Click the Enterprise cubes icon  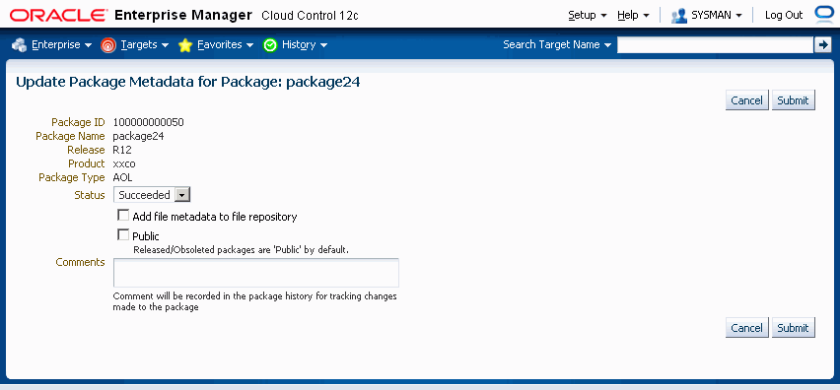[x=20, y=45]
